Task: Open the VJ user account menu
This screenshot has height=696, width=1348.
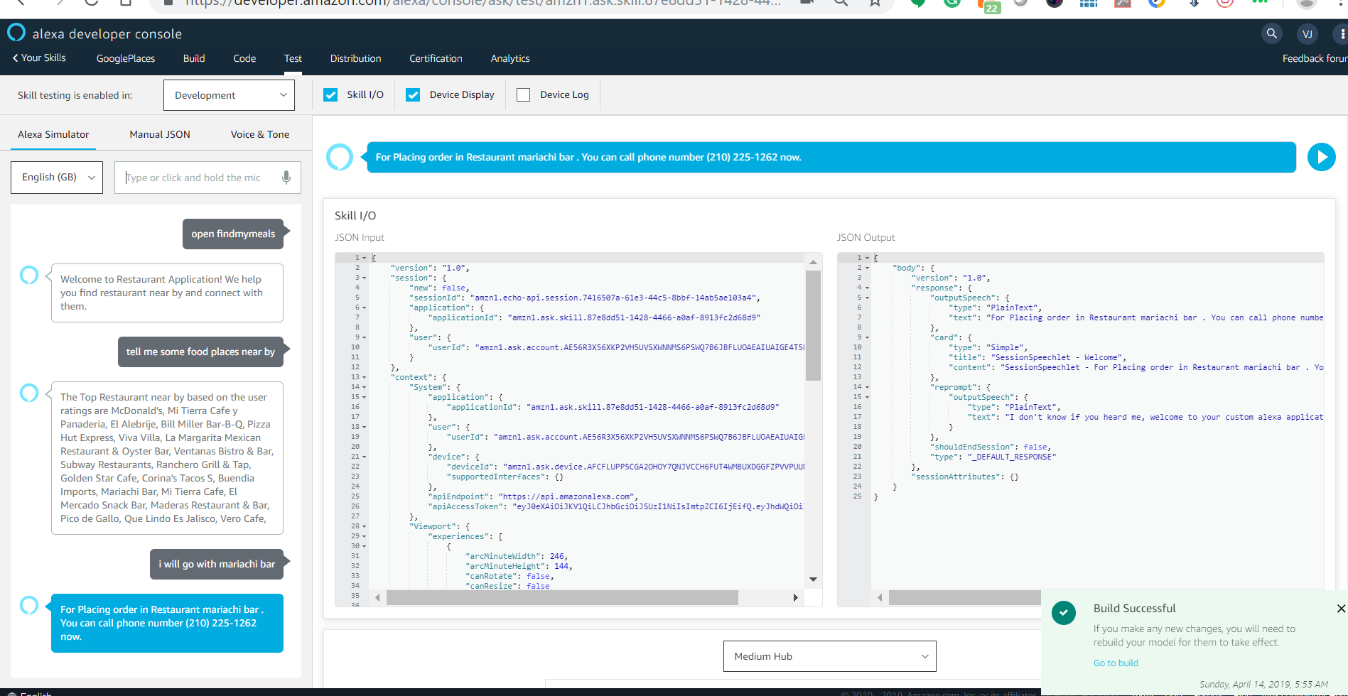Action: click(x=1307, y=34)
